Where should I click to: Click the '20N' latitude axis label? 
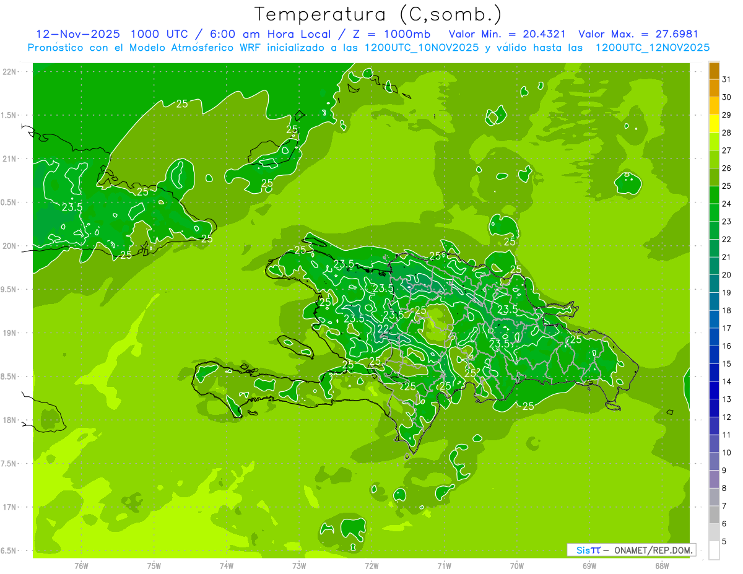(11, 246)
